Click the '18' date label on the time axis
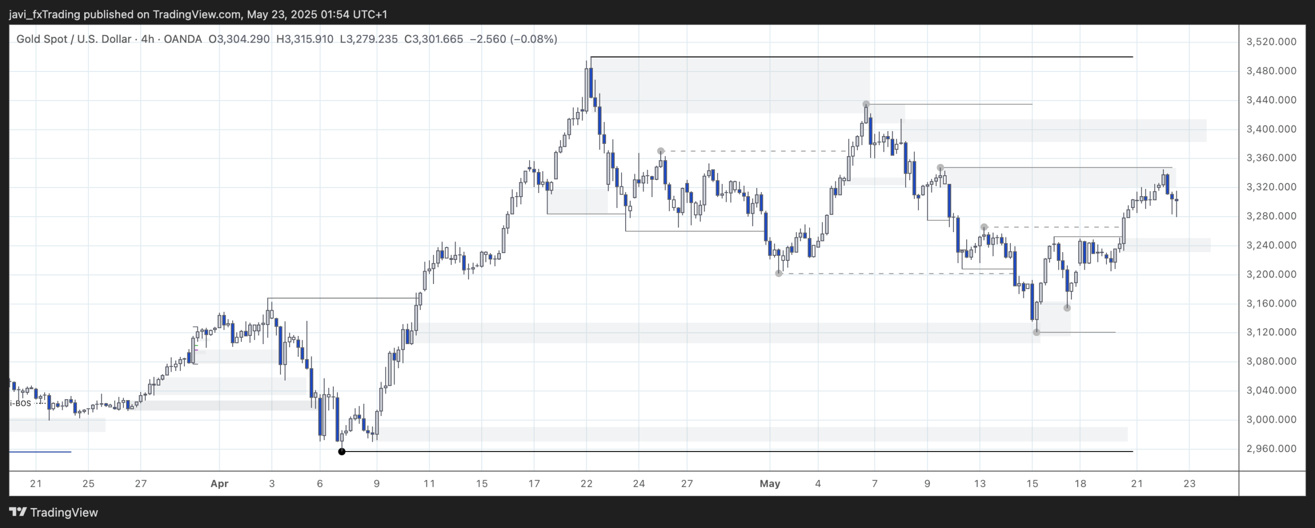1315x528 pixels. pos(1080,484)
